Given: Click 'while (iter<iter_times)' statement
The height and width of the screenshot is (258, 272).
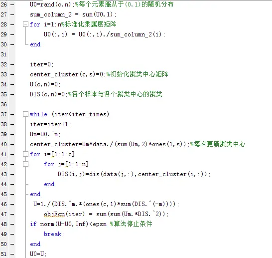Looking at the screenshot, I should 70,114.
